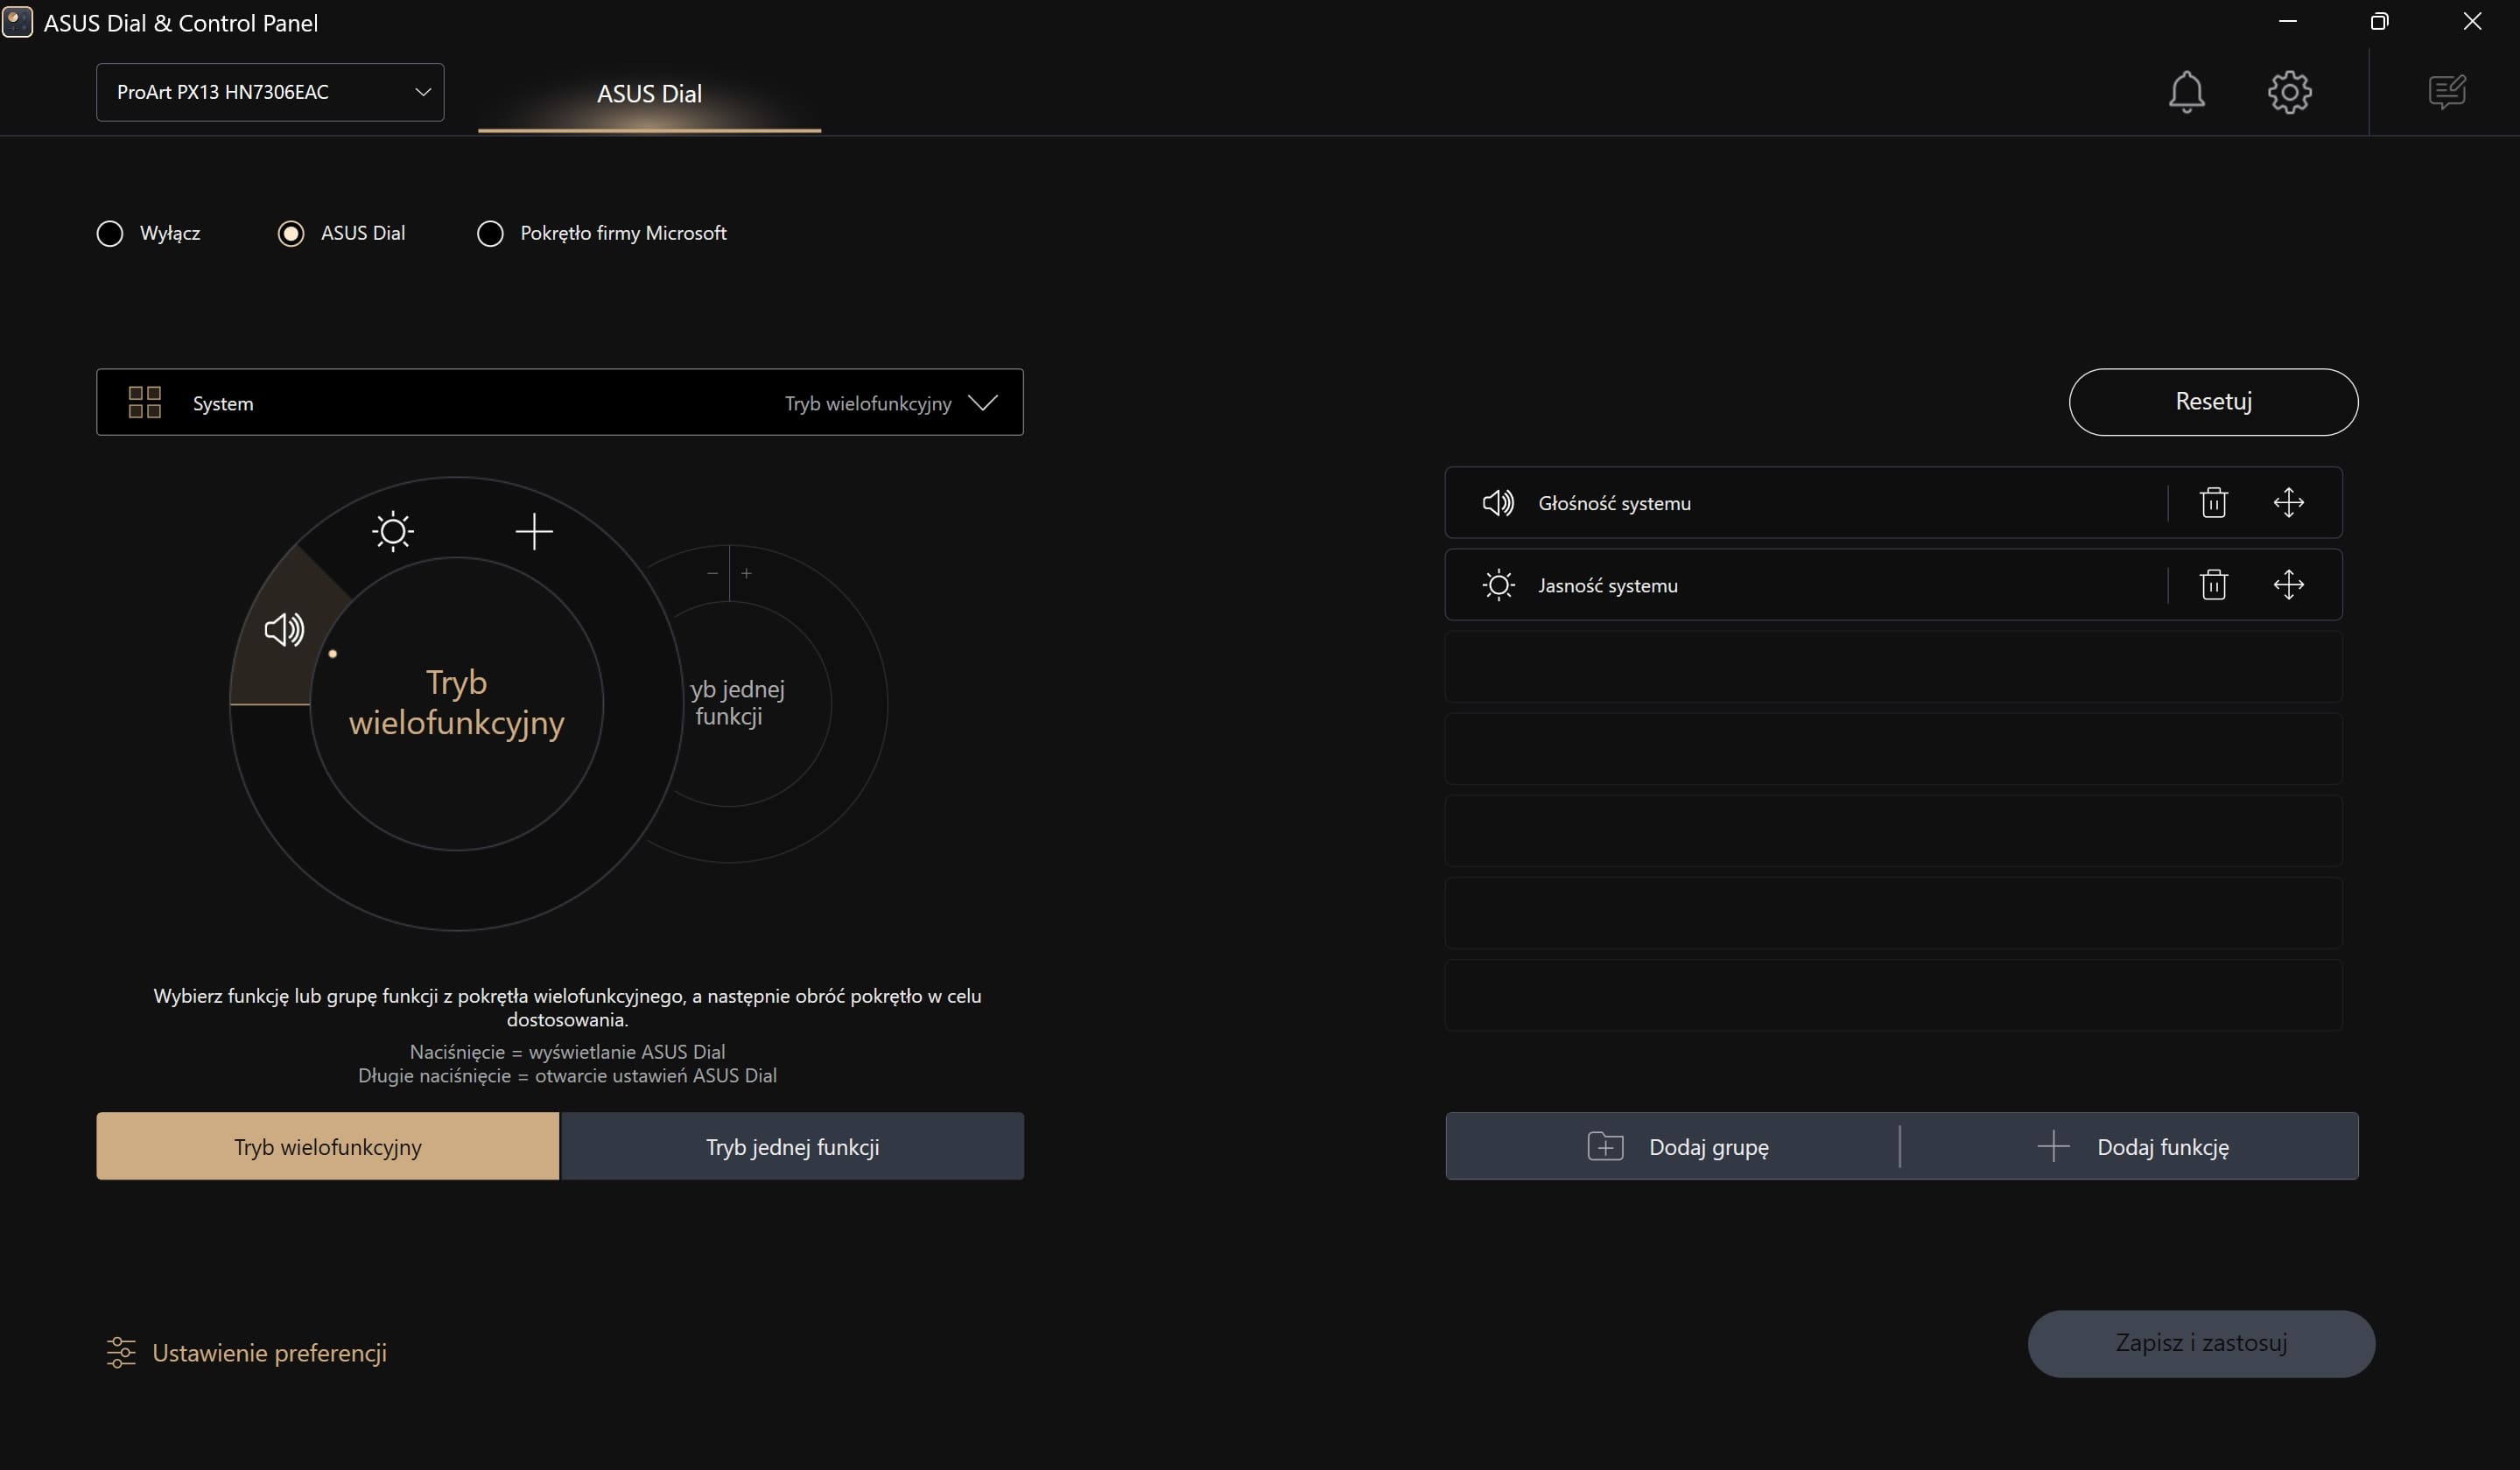This screenshot has width=2520, height=1470.
Task: Delete the Jasność systemu function
Action: (x=2213, y=584)
